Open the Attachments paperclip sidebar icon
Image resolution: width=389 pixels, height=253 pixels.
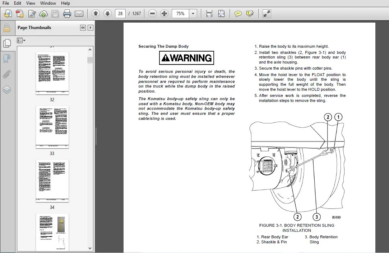(7, 74)
